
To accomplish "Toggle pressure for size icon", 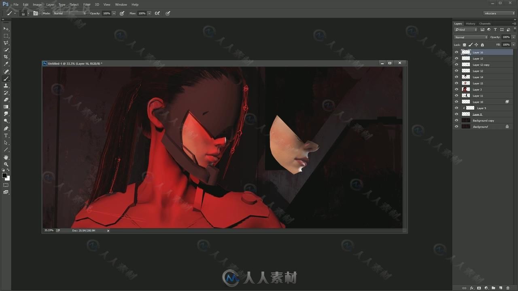I will click(x=168, y=13).
